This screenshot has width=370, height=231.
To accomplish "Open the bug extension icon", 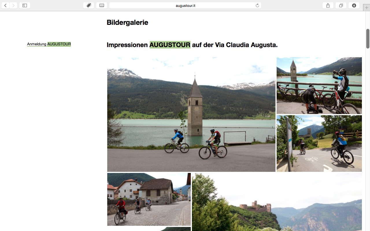I will tap(89, 5).
